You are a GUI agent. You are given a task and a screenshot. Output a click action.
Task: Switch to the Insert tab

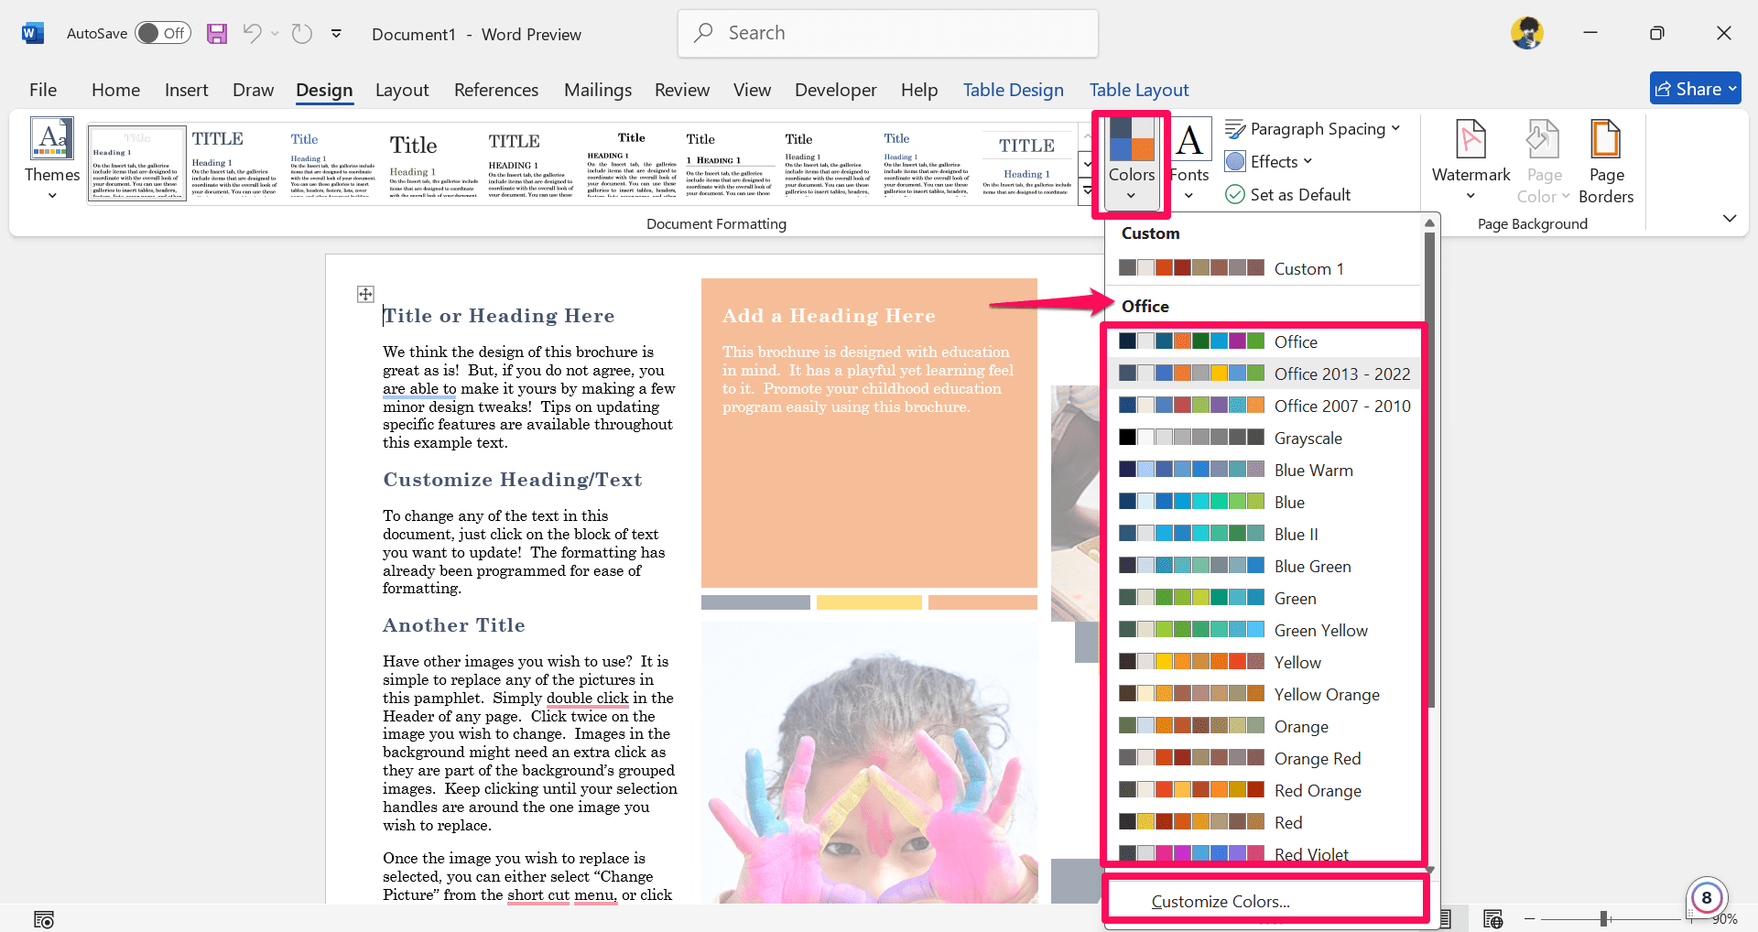[x=186, y=90]
